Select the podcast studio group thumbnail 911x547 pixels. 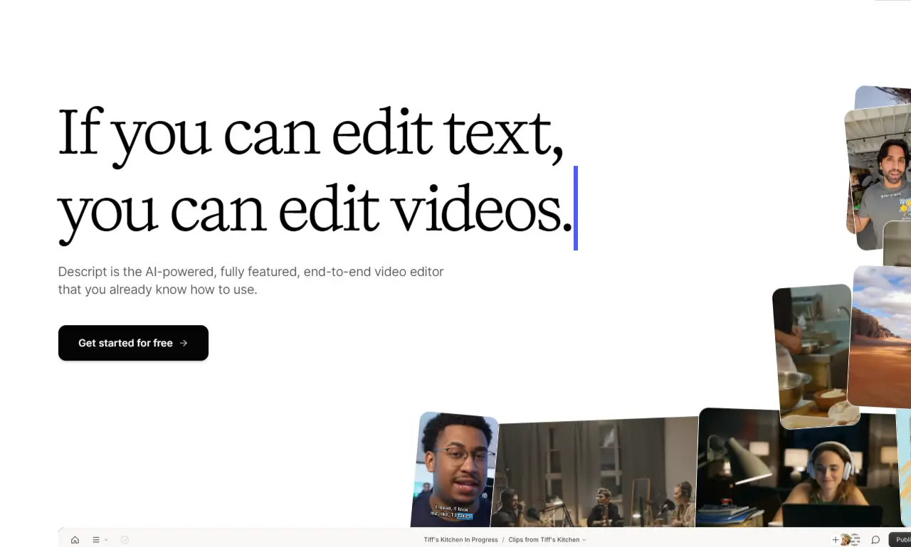[x=595, y=473]
